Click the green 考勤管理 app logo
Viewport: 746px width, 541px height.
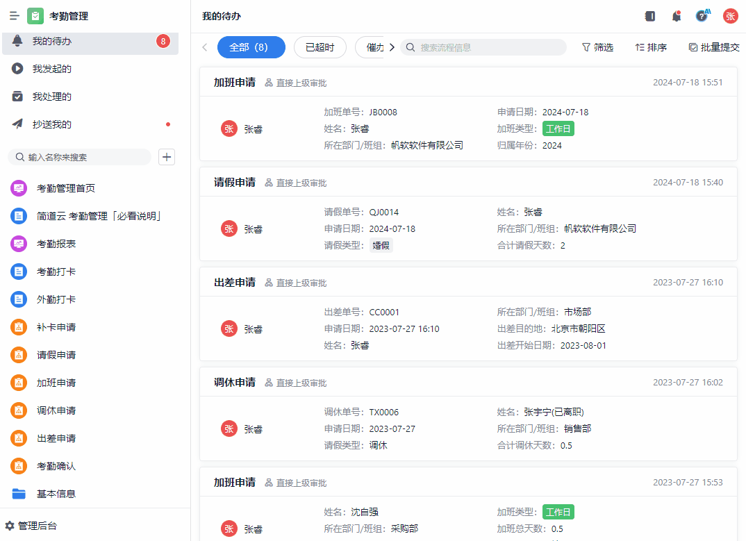35,16
